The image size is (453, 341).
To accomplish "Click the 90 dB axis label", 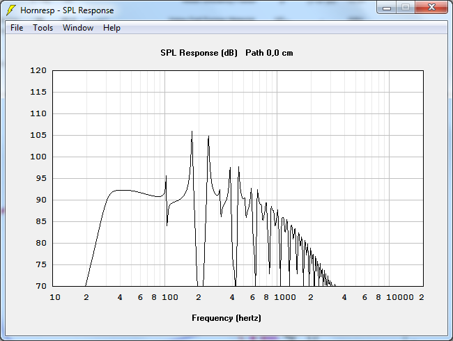I will [x=41, y=200].
